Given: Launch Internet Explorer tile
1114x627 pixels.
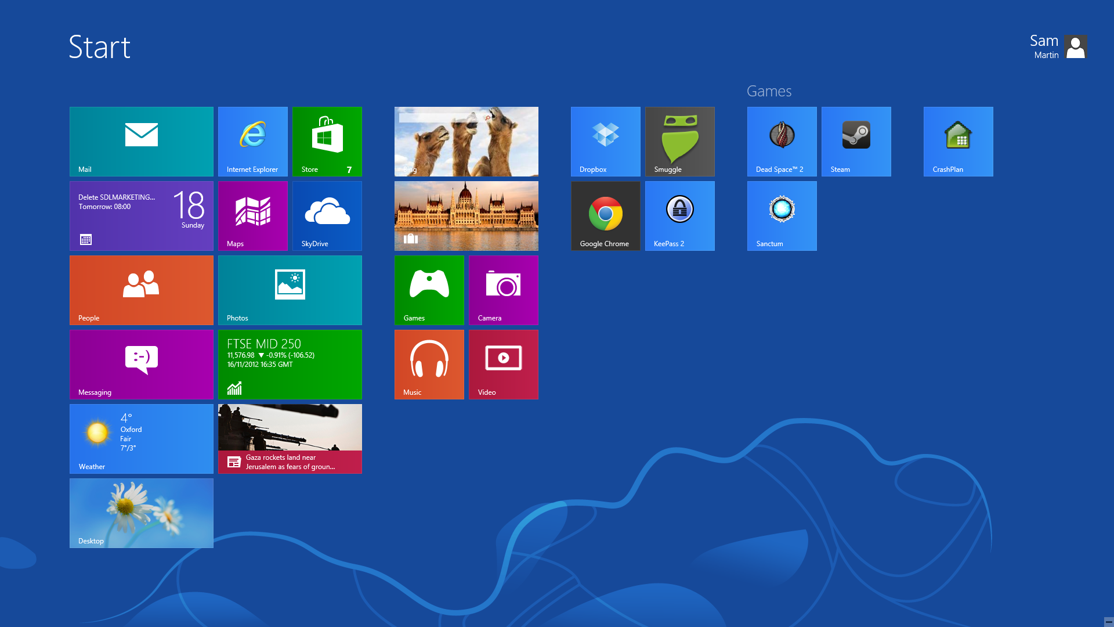Looking at the screenshot, I should tap(252, 141).
